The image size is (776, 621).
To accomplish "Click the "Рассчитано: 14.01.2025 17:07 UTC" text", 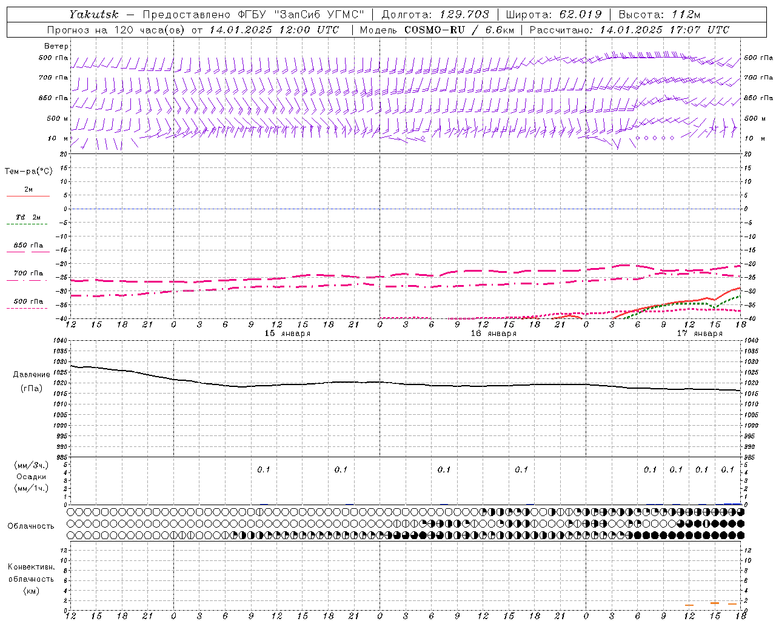I will 629,30.
